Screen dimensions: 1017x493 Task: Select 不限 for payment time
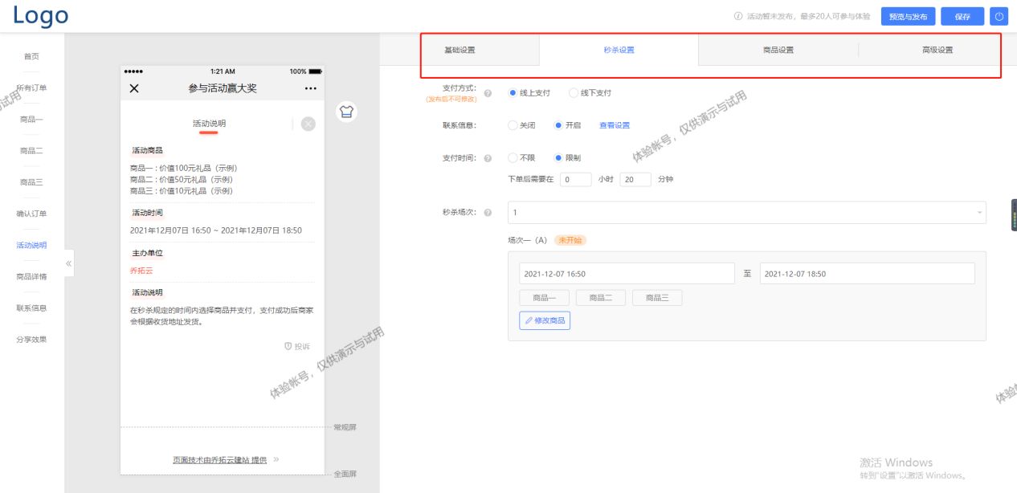513,157
